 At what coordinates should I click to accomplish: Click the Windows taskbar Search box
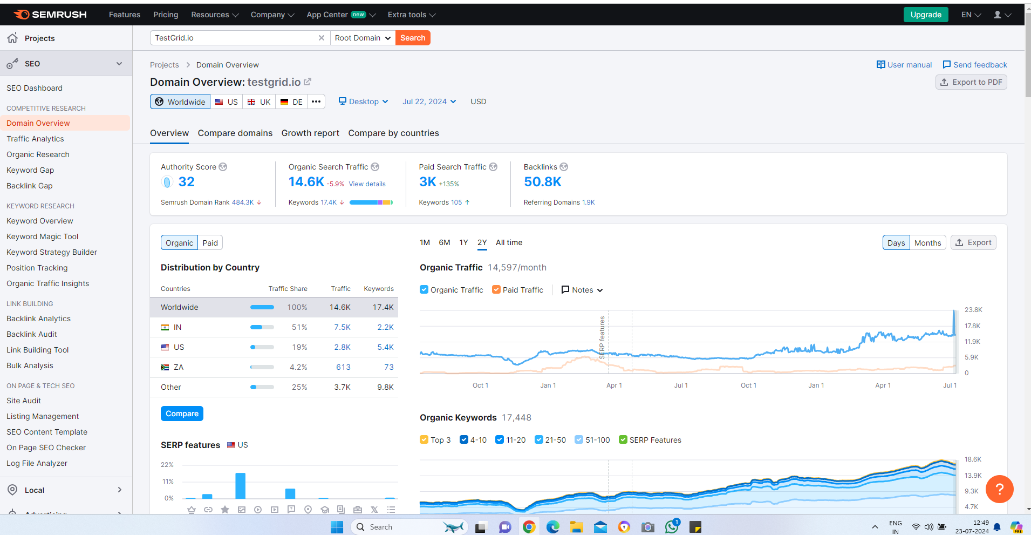tap(409, 527)
